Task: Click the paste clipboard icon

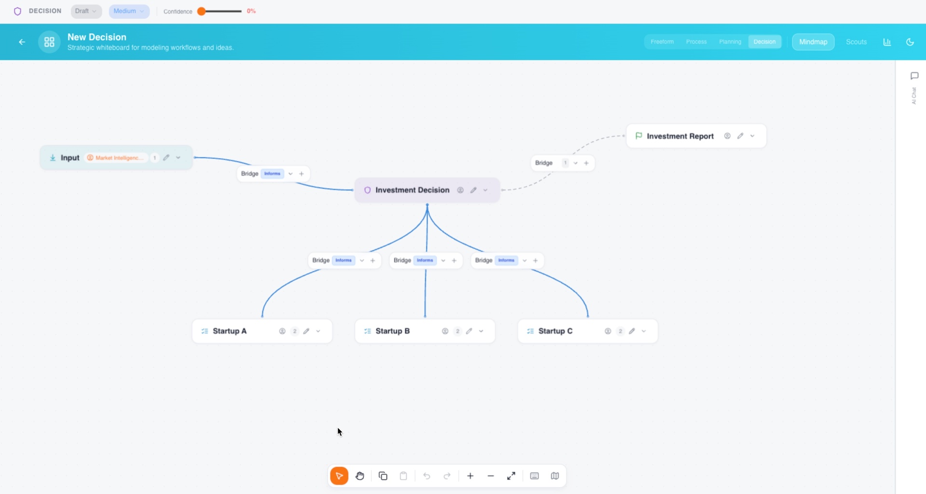Action: pyautogui.click(x=404, y=476)
